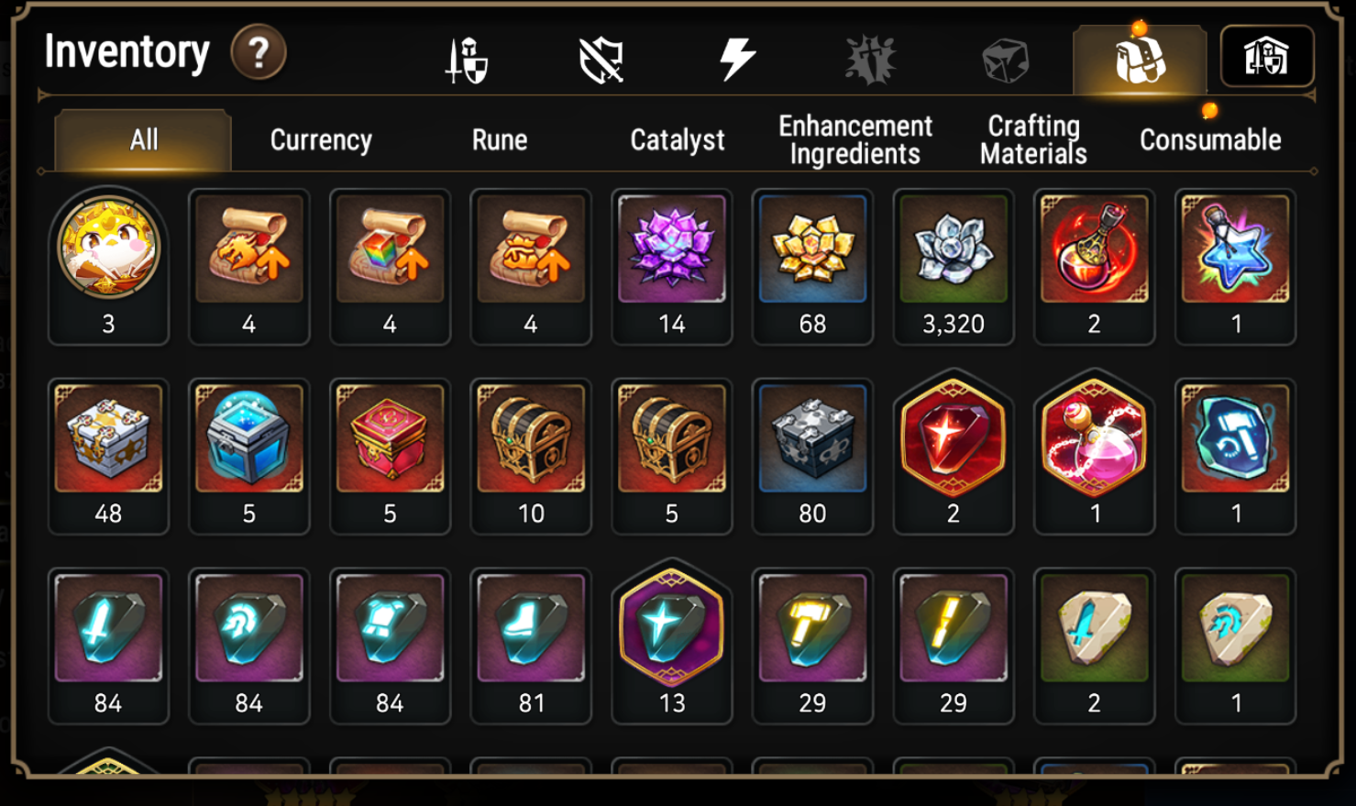Open the lightning bolt skills icon
The height and width of the screenshot is (806, 1356).
pos(736,60)
